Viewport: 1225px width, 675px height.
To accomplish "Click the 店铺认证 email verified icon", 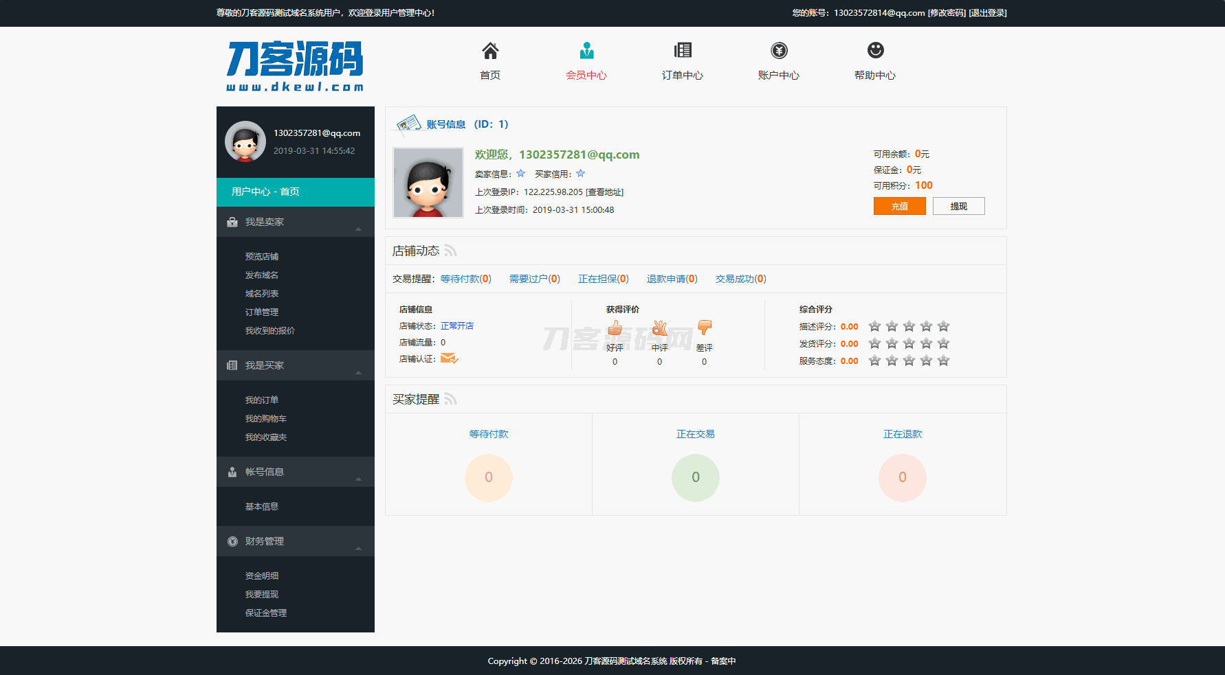I will 449,358.
